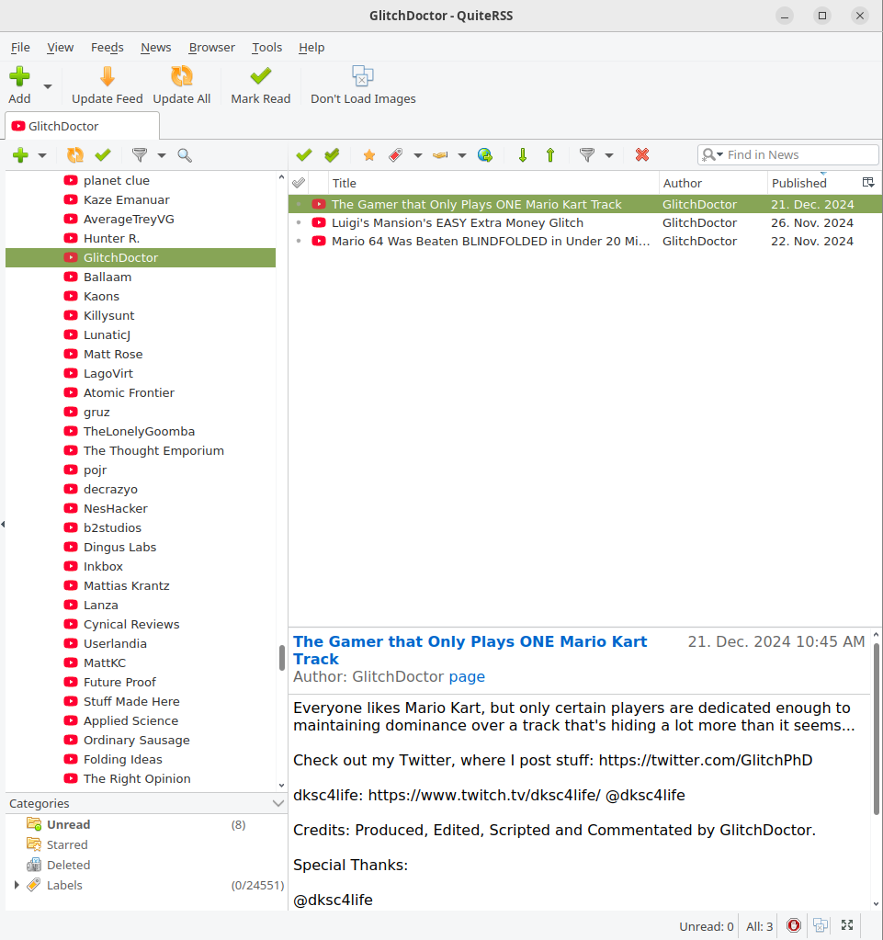883x940 pixels.
Task: Click the label tag icon in news toolbar
Action: click(396, 155)
